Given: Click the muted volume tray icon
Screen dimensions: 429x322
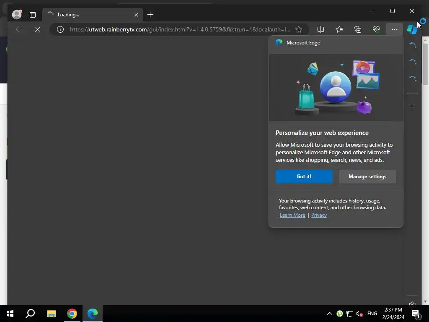Looking at the screenshot, I should point(359,314).
